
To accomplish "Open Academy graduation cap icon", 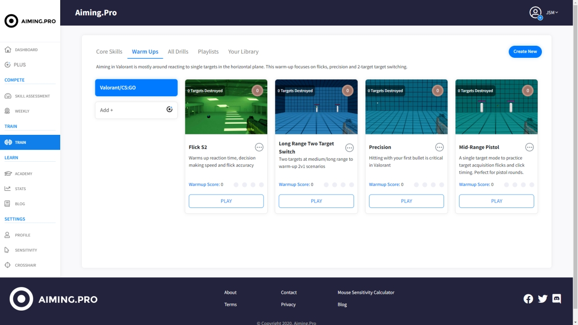I will [x=8, y=173].
